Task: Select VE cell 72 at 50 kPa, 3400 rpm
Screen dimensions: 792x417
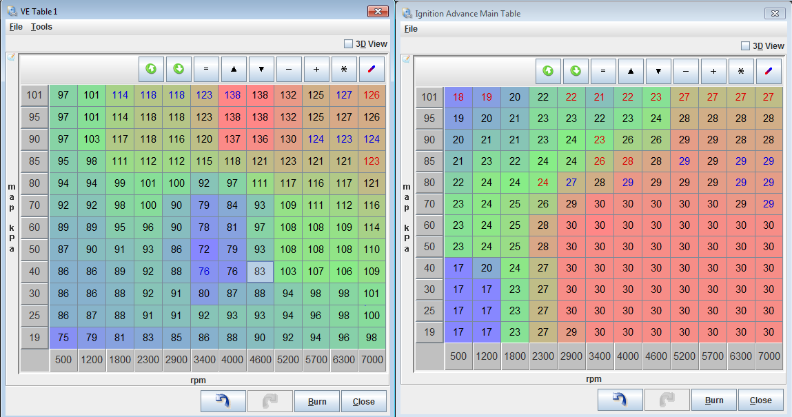Action: pyautogui.click(x=204, y=250)
